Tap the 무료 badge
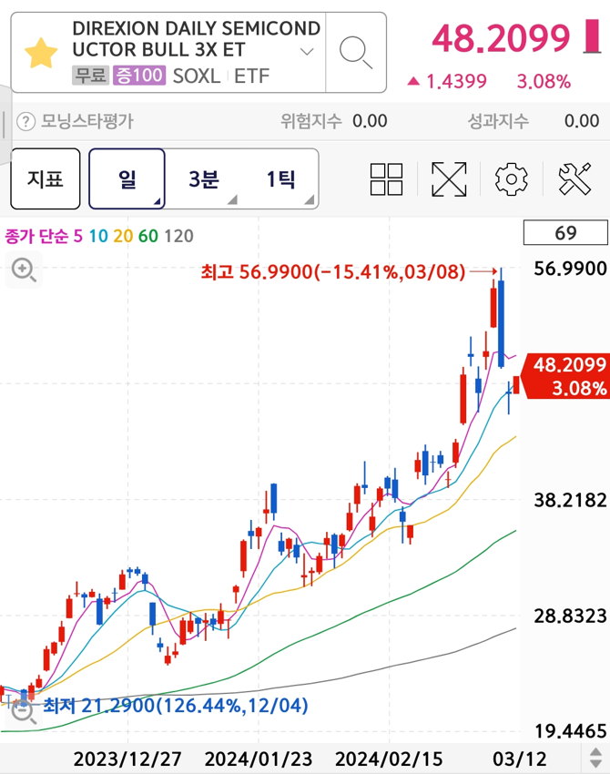 pyautogui.click(x=90, y=76)
